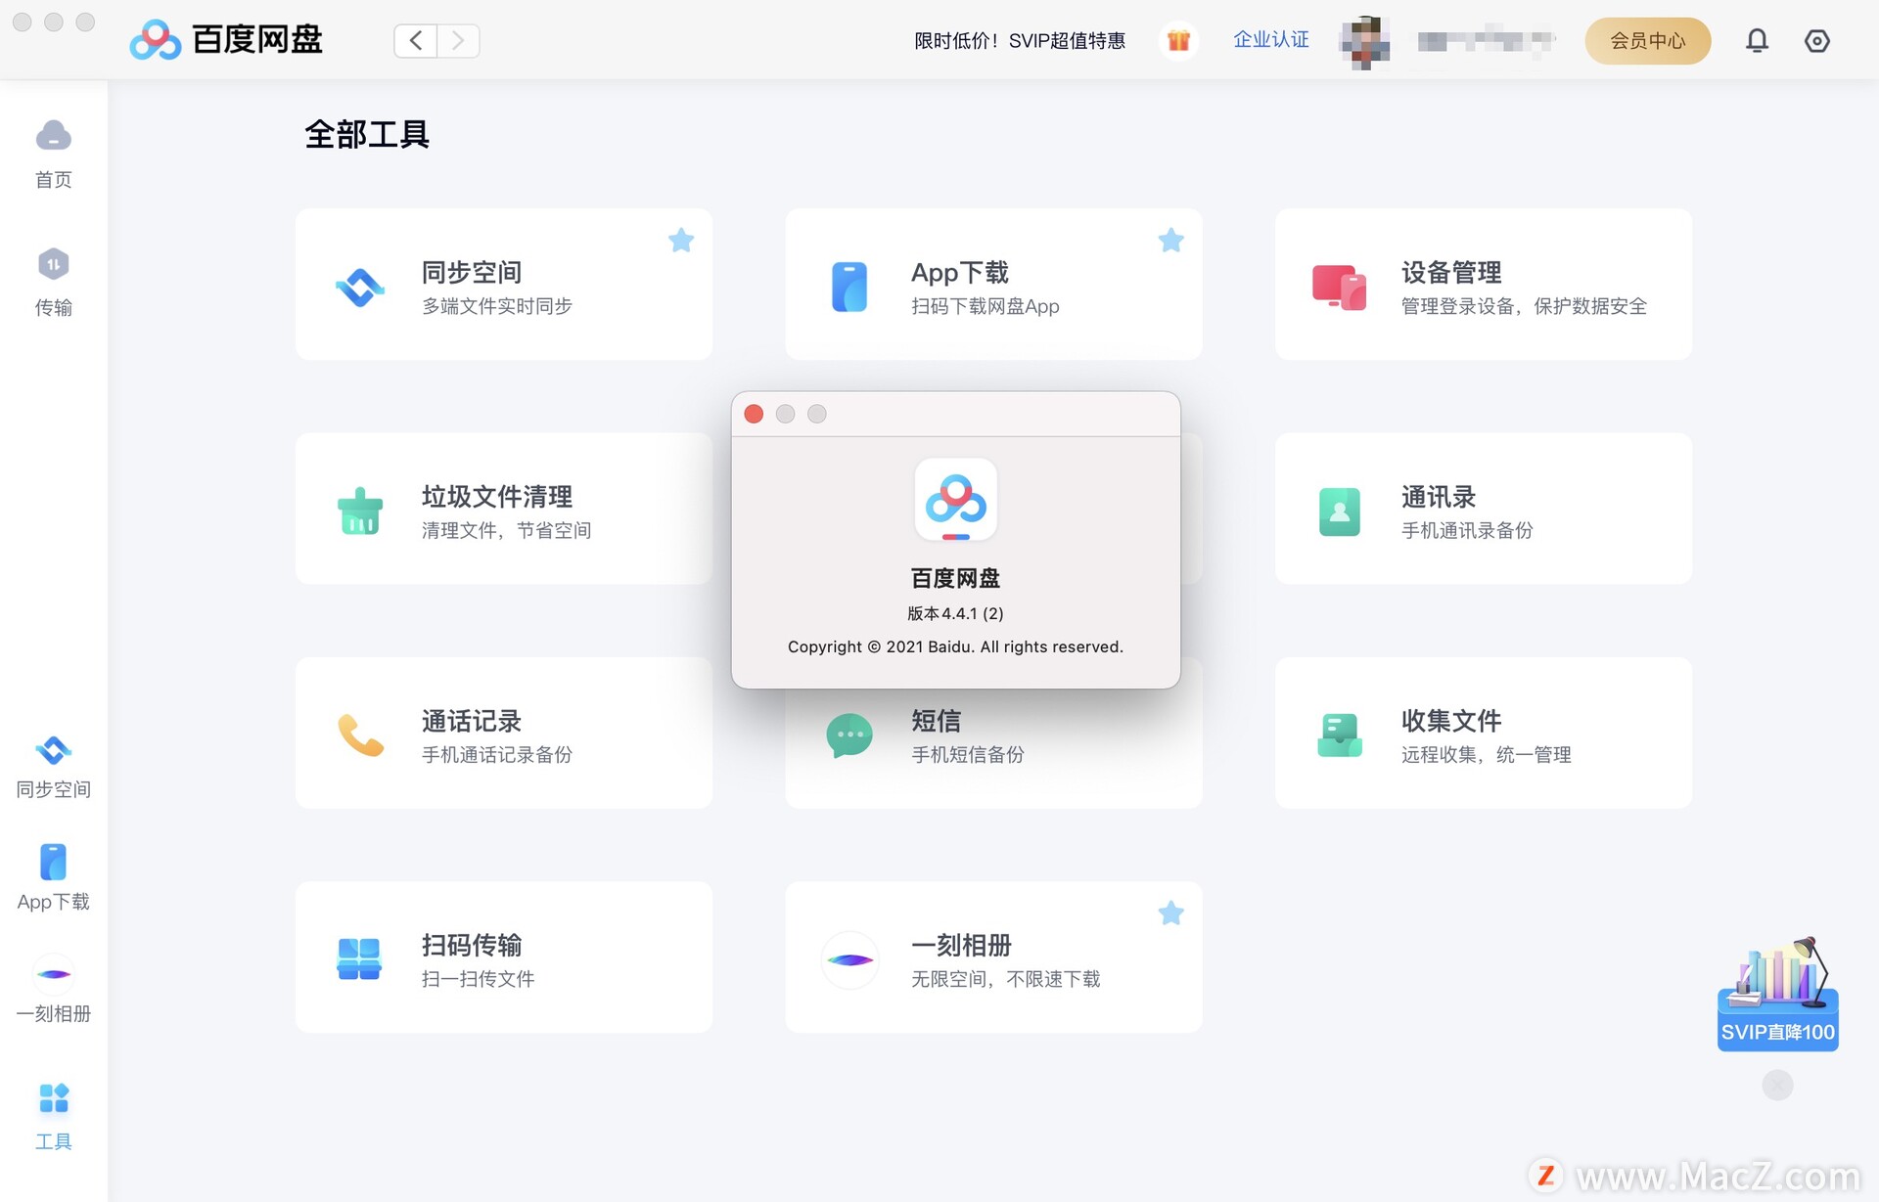Image resolution: width=1879 pixels, height=1202 pixels.
Task: Open the notification bell icon
Action: coord(1758,40)
